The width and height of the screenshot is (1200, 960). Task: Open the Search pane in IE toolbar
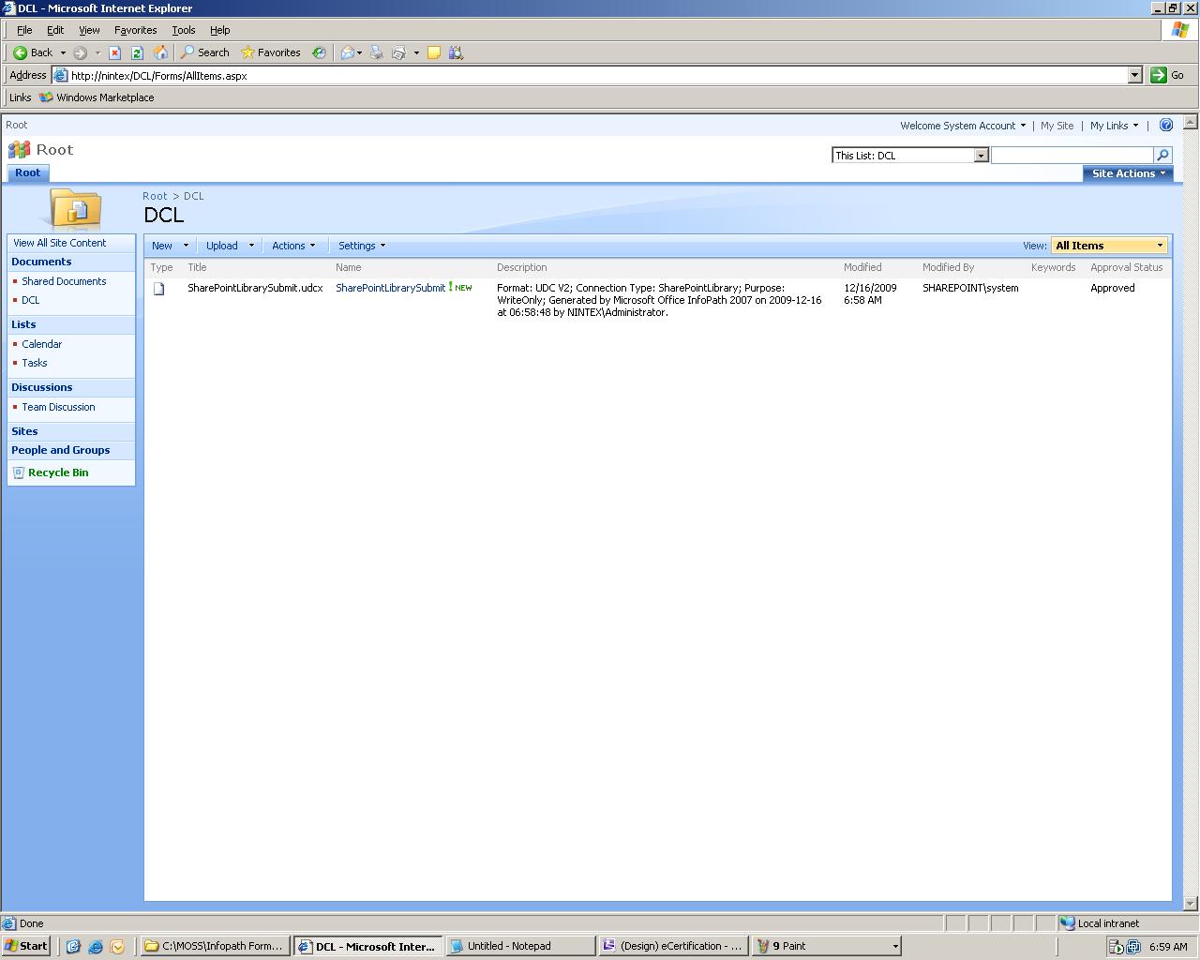click(205, 52)
